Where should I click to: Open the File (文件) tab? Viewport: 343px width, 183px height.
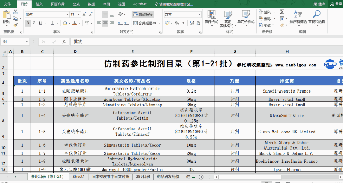coord(8,4)
